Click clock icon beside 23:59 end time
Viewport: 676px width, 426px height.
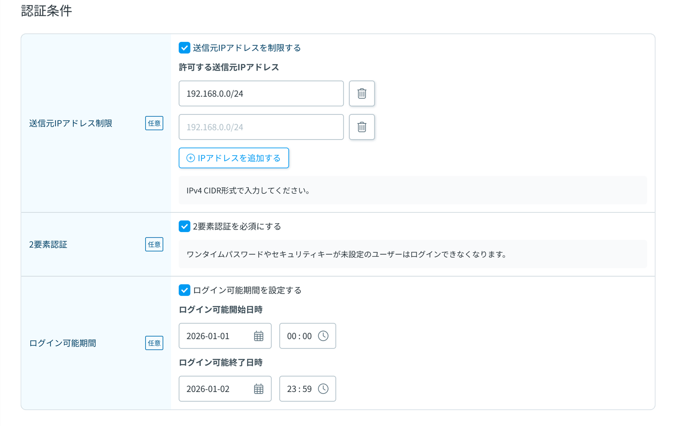point(323,389)
